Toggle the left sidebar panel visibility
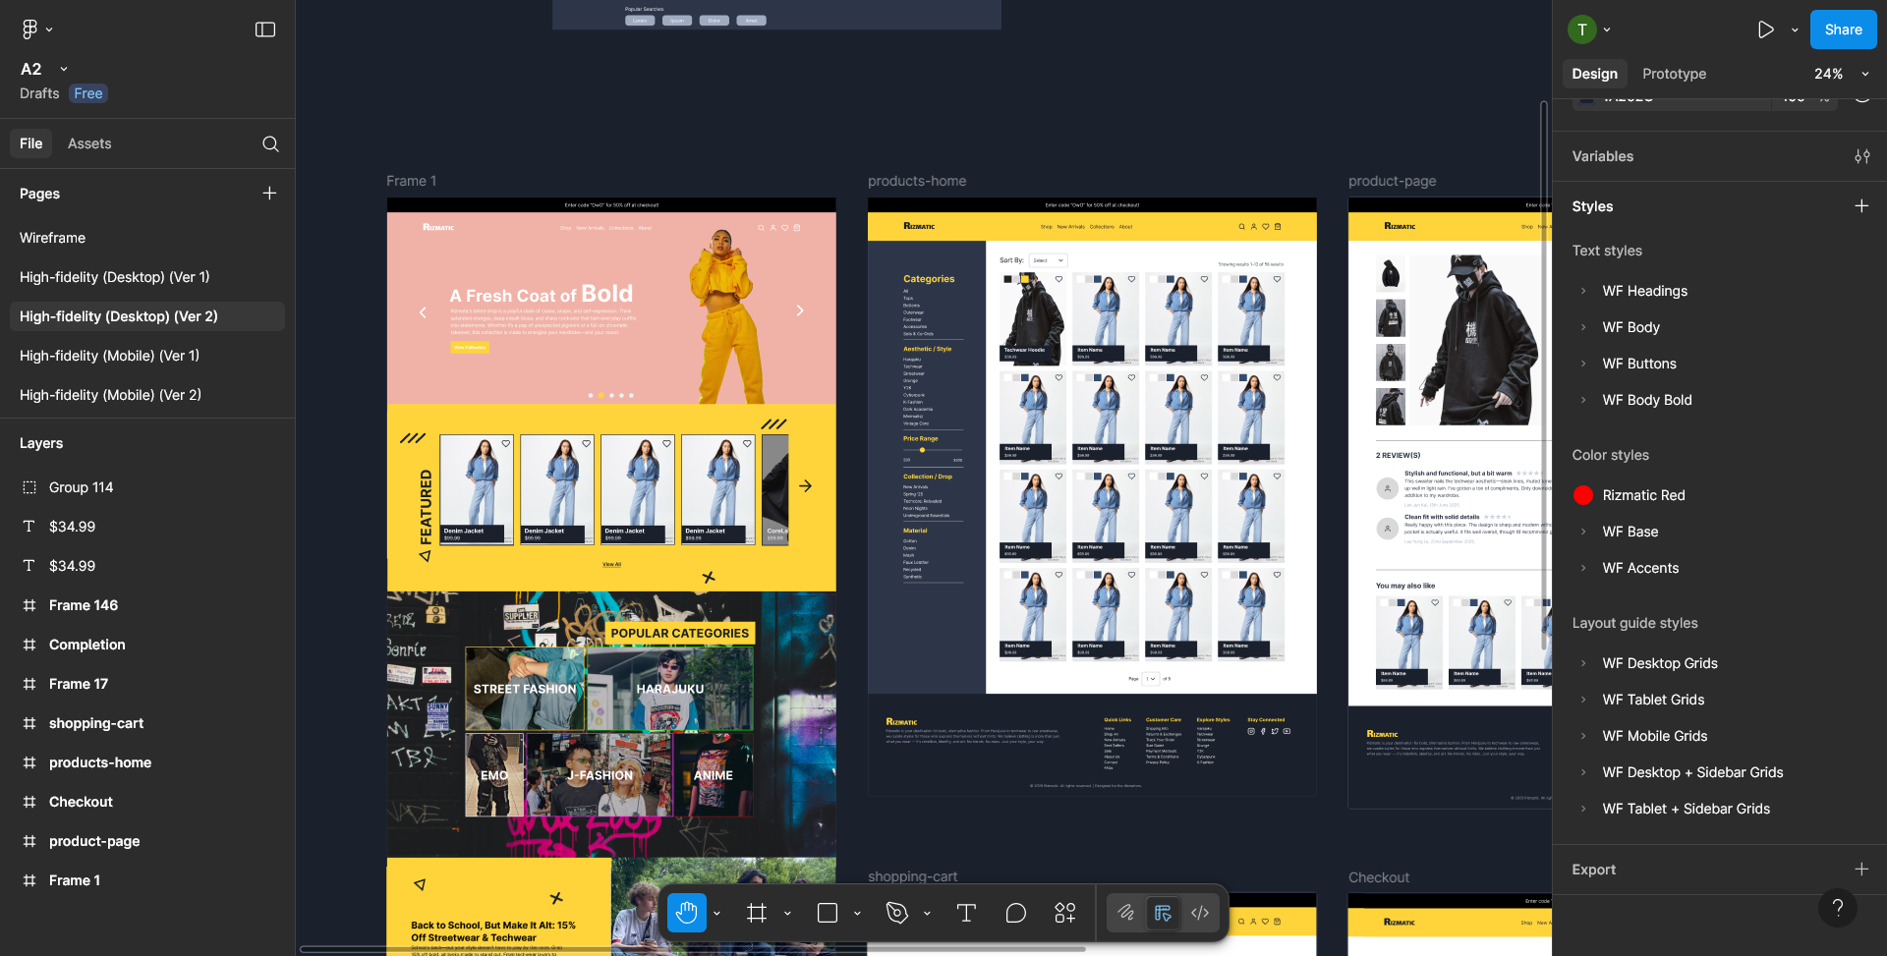Screen dimensions: 1887x956 pos(265,29)
